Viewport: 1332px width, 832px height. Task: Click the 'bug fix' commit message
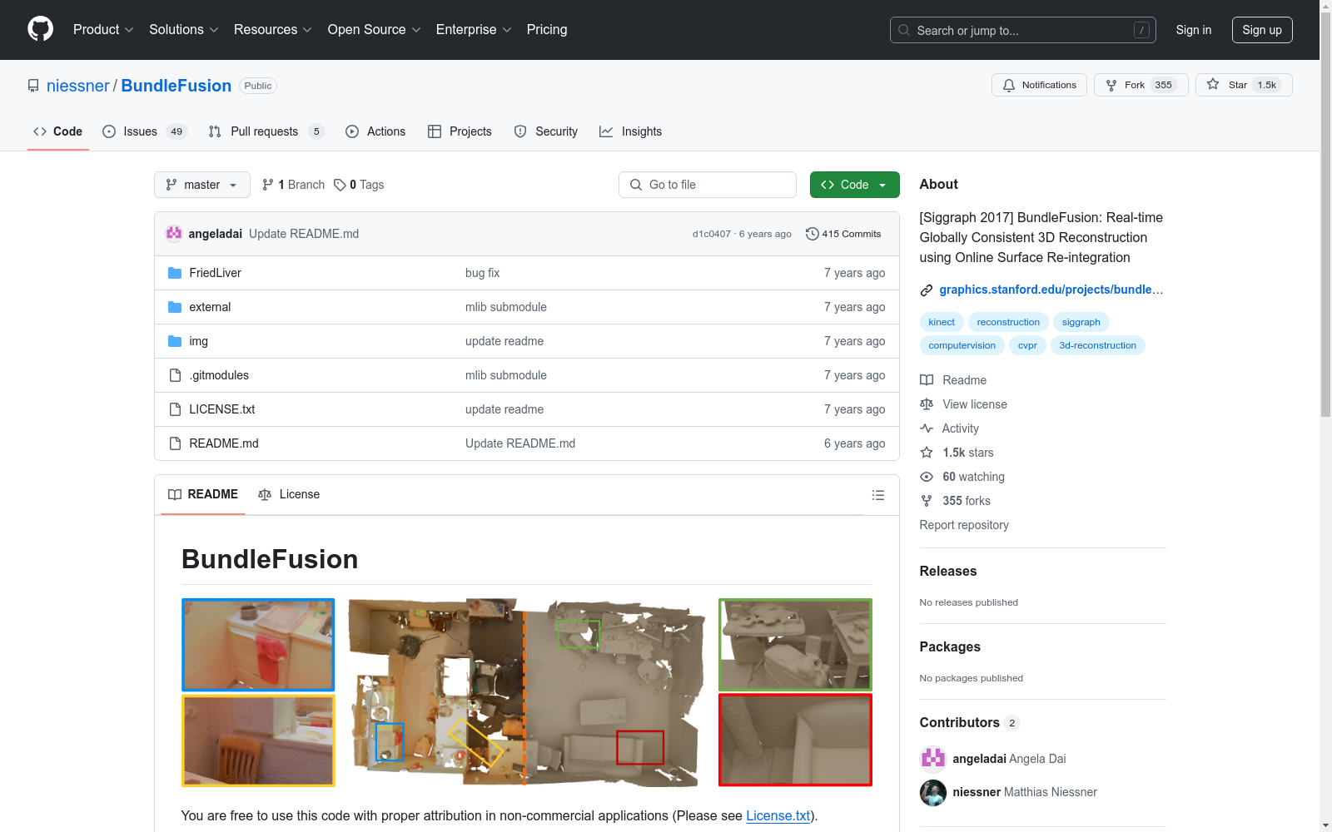pos(483,273)
